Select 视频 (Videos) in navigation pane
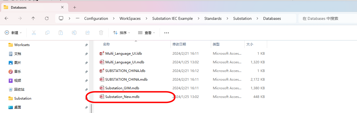The image size is (357, 113). [18, 81]
